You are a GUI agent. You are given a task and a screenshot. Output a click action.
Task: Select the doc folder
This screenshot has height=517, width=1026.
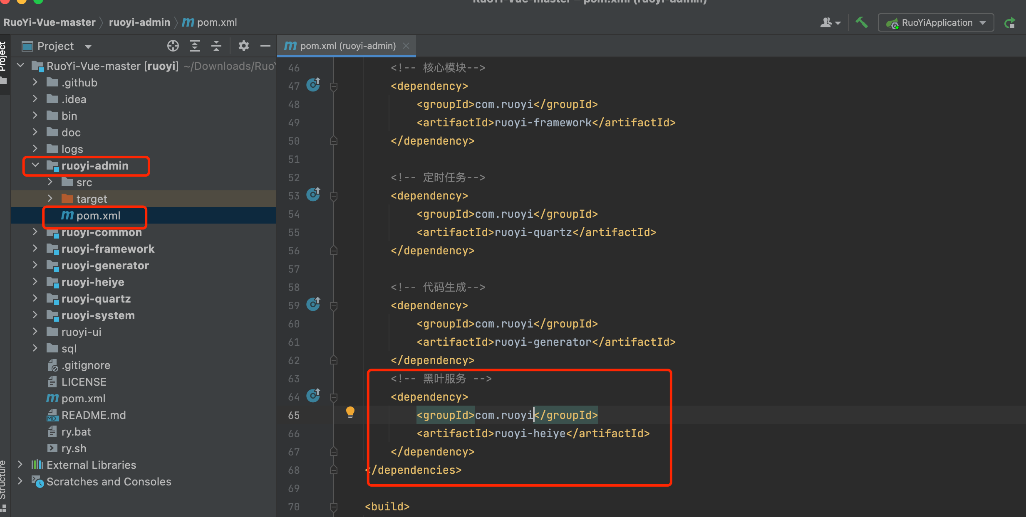71,133
